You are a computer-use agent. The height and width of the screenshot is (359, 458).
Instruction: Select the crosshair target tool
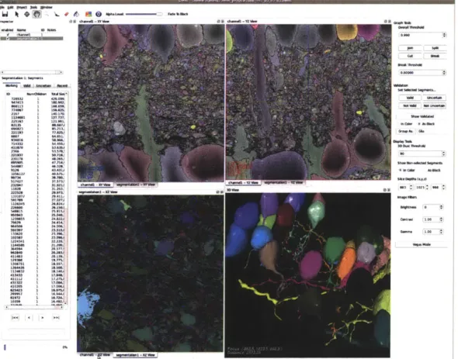point(27,14)
